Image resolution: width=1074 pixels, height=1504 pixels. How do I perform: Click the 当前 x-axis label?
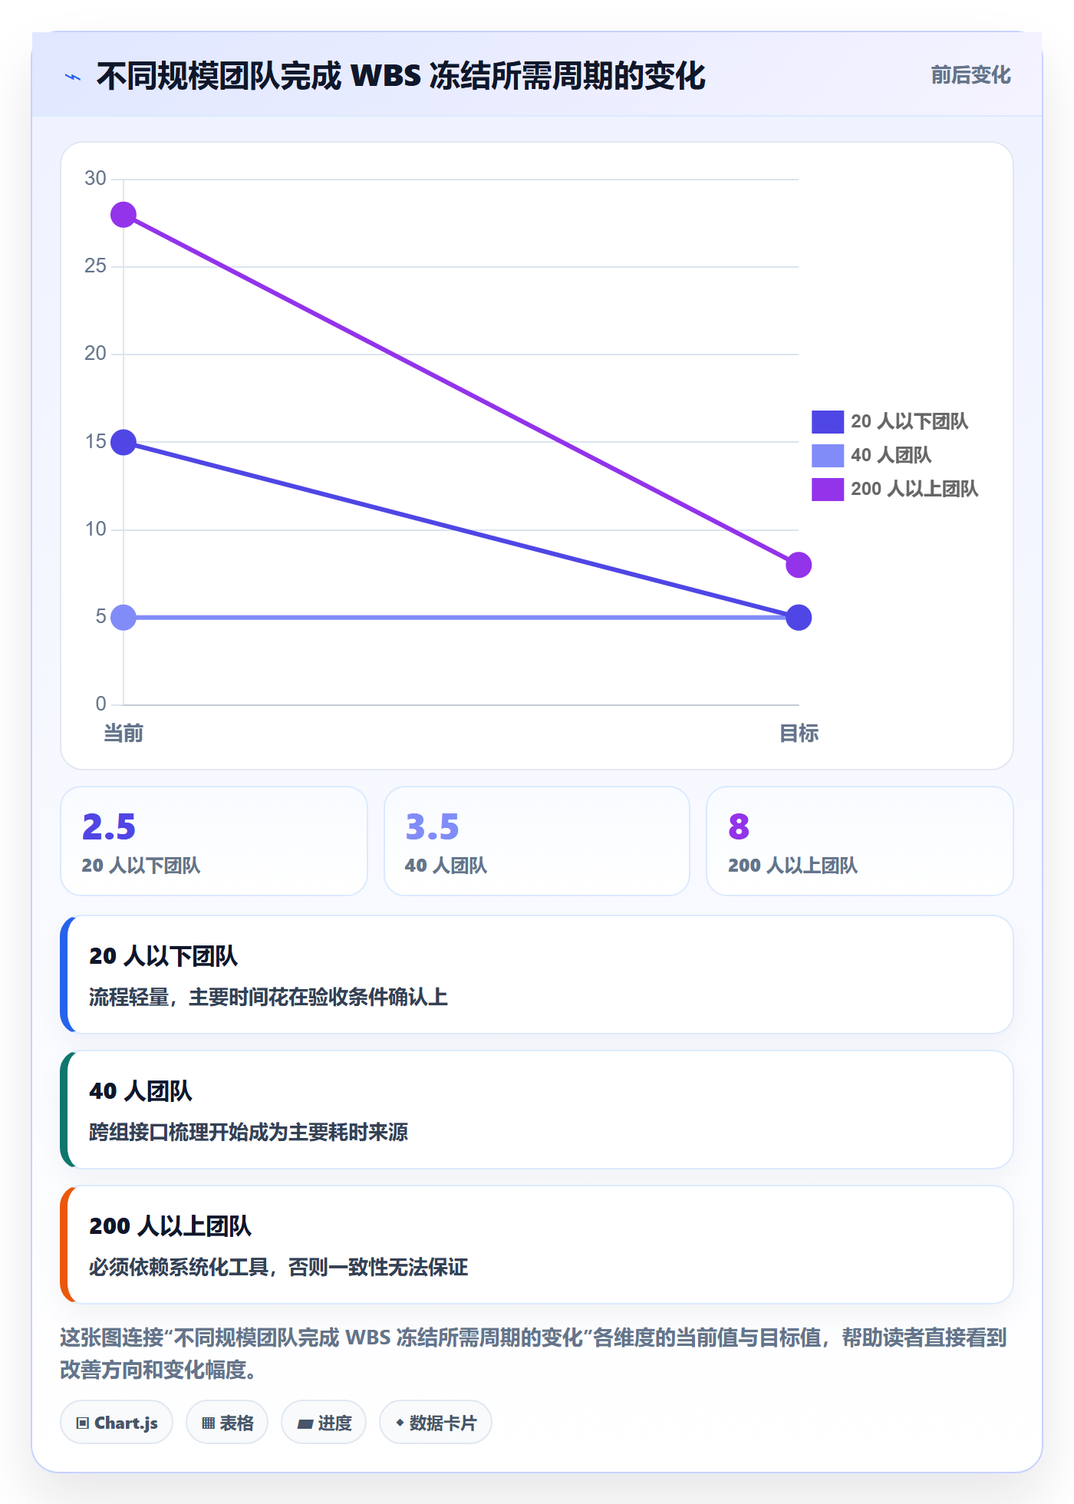[x=124, y=734]
